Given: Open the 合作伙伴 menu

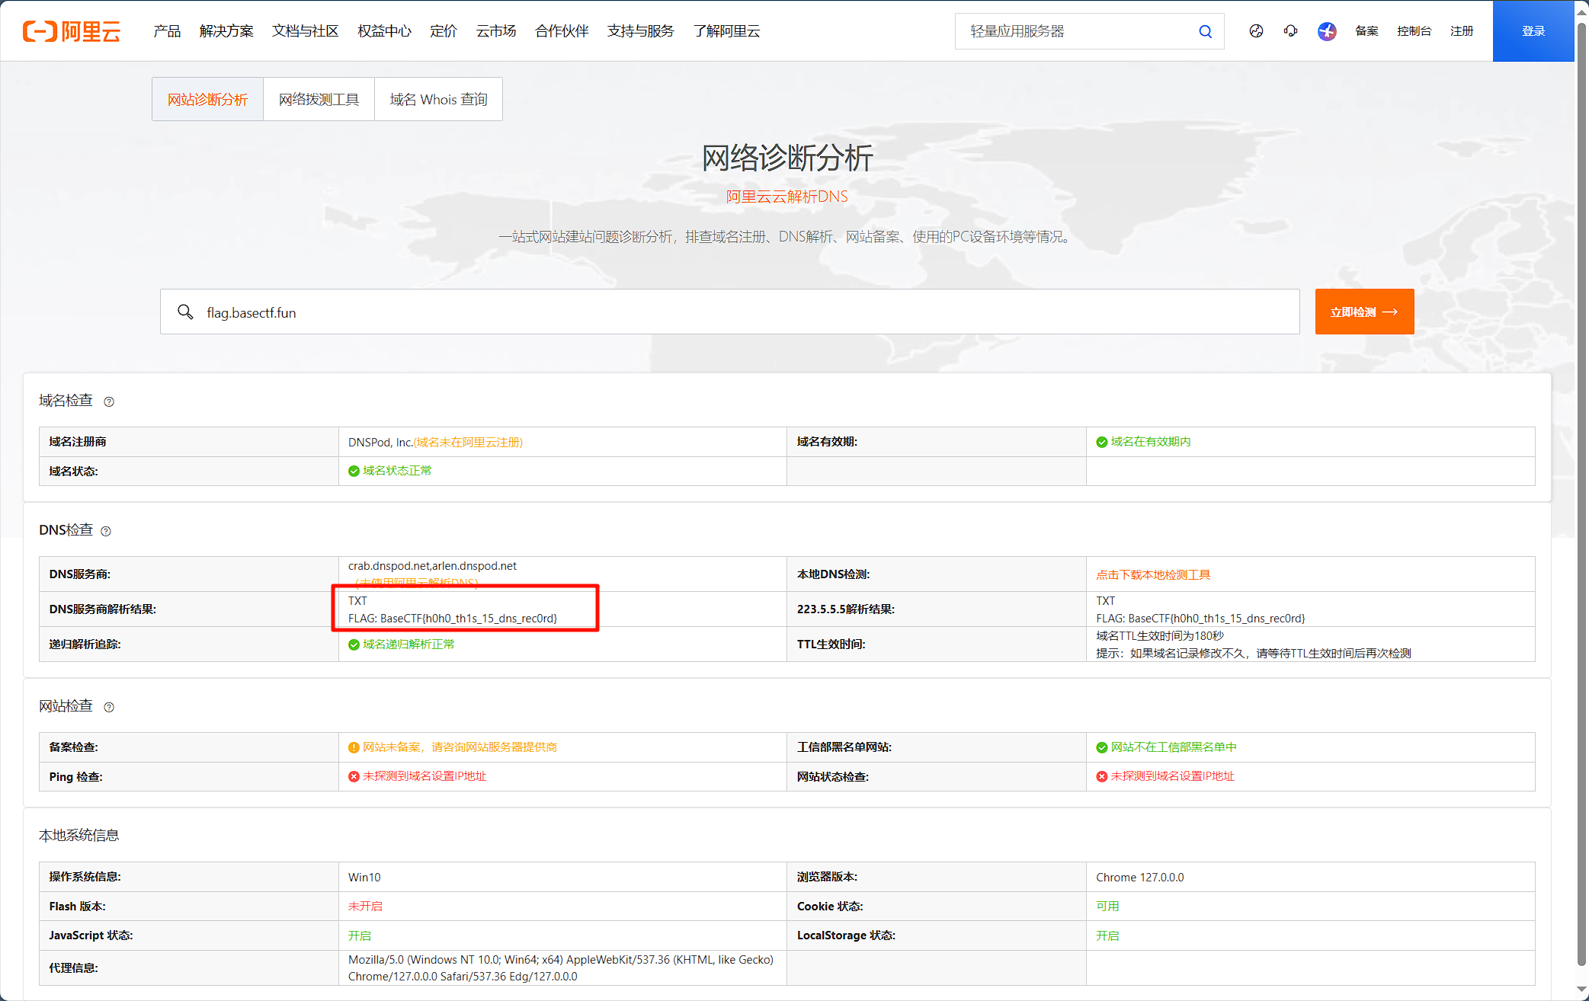Looking at the screenshot, I should [x=562, y=31].
